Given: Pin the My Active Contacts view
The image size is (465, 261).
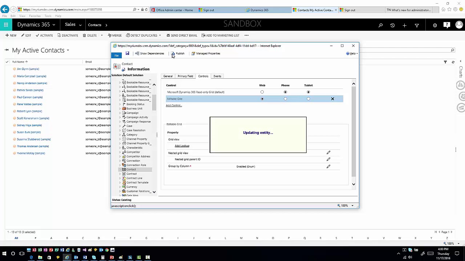Looking at the screenshot, I should tap(7, 50).
